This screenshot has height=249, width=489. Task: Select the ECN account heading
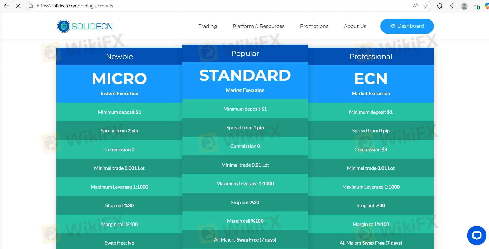coord(371,79)
